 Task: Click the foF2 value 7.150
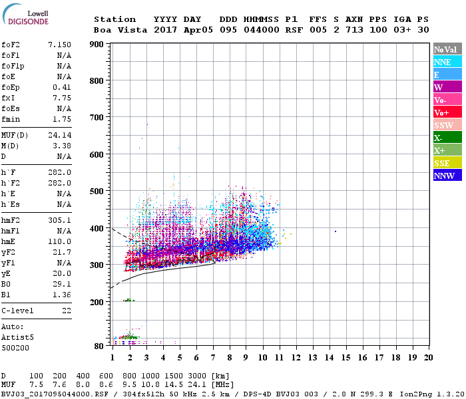59,45
